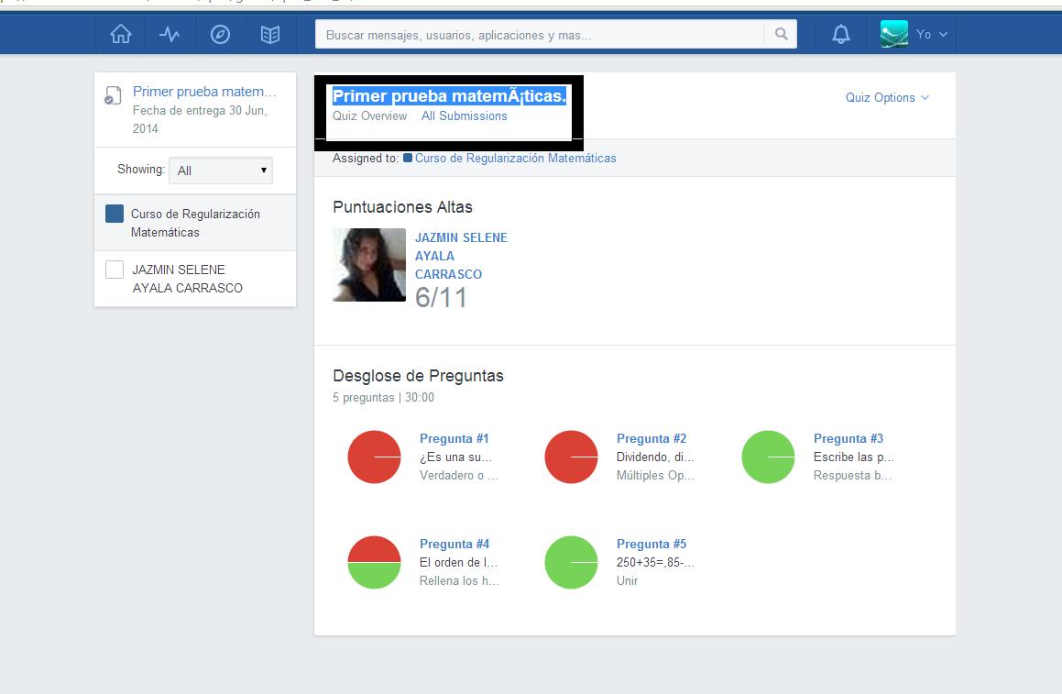
Task: Click the half-red pie chart for Pregunta #4
Action: tap(374, 562)
